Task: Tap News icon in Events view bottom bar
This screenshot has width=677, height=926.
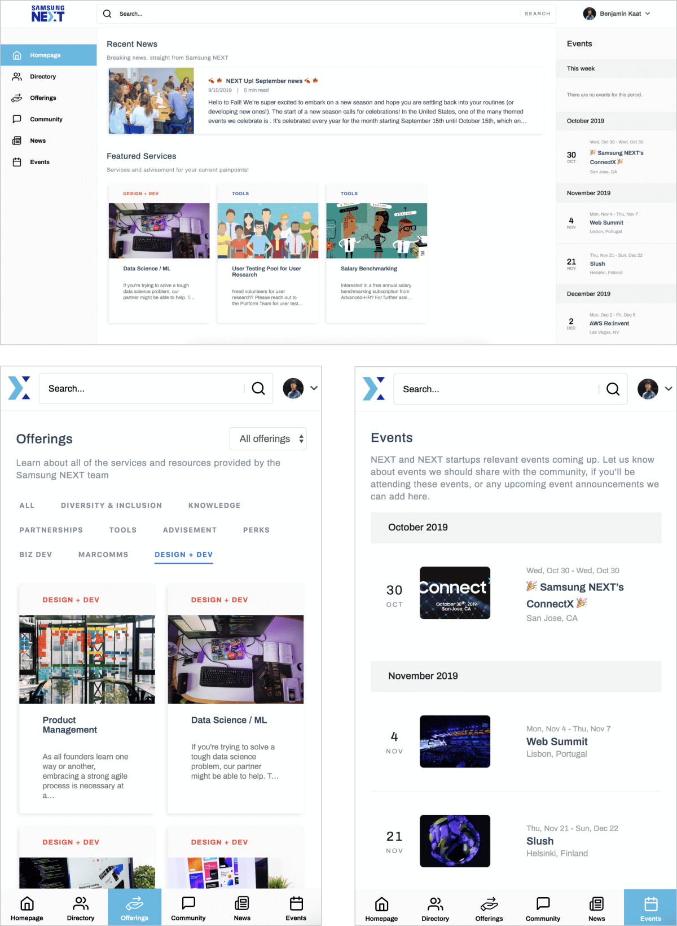Action: point(597,904)
